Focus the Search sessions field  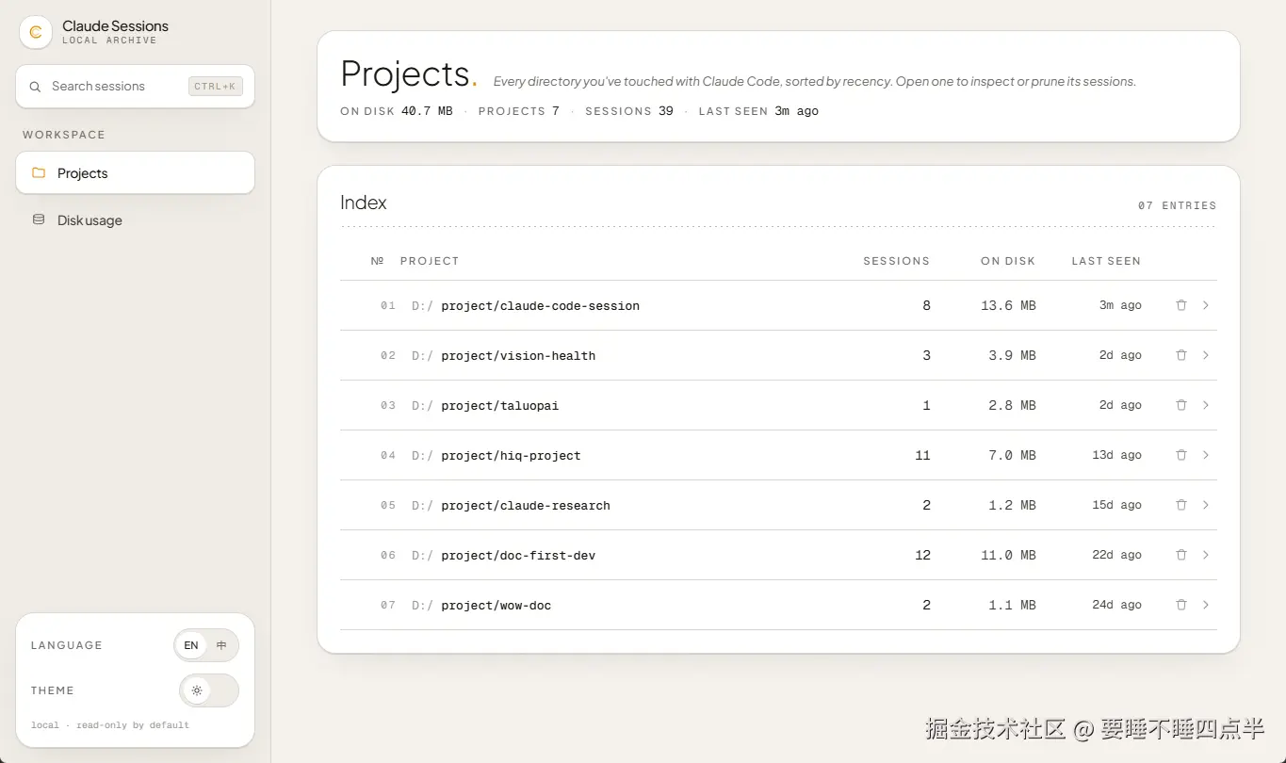[x=136, y=87]
